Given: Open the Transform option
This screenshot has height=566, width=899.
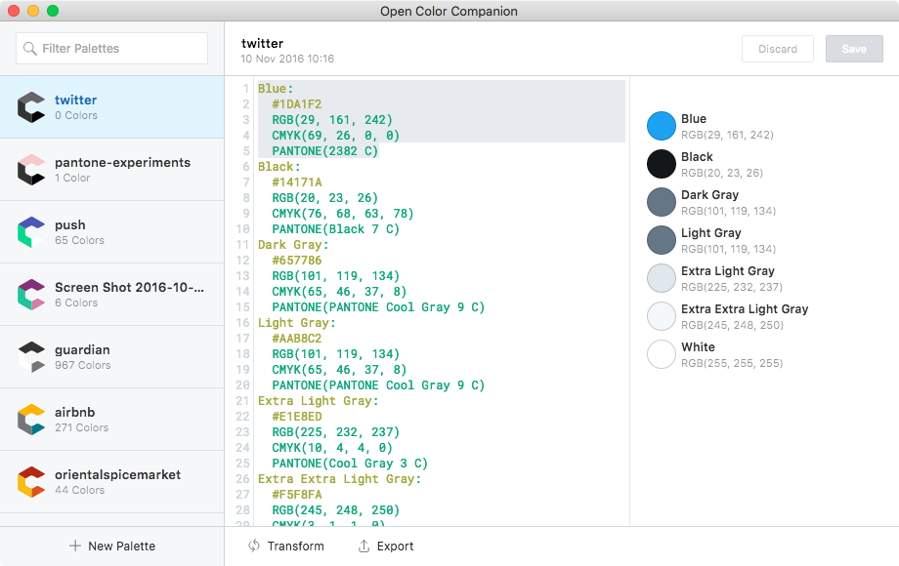Looking at the screenshot, I should [285, 546].
